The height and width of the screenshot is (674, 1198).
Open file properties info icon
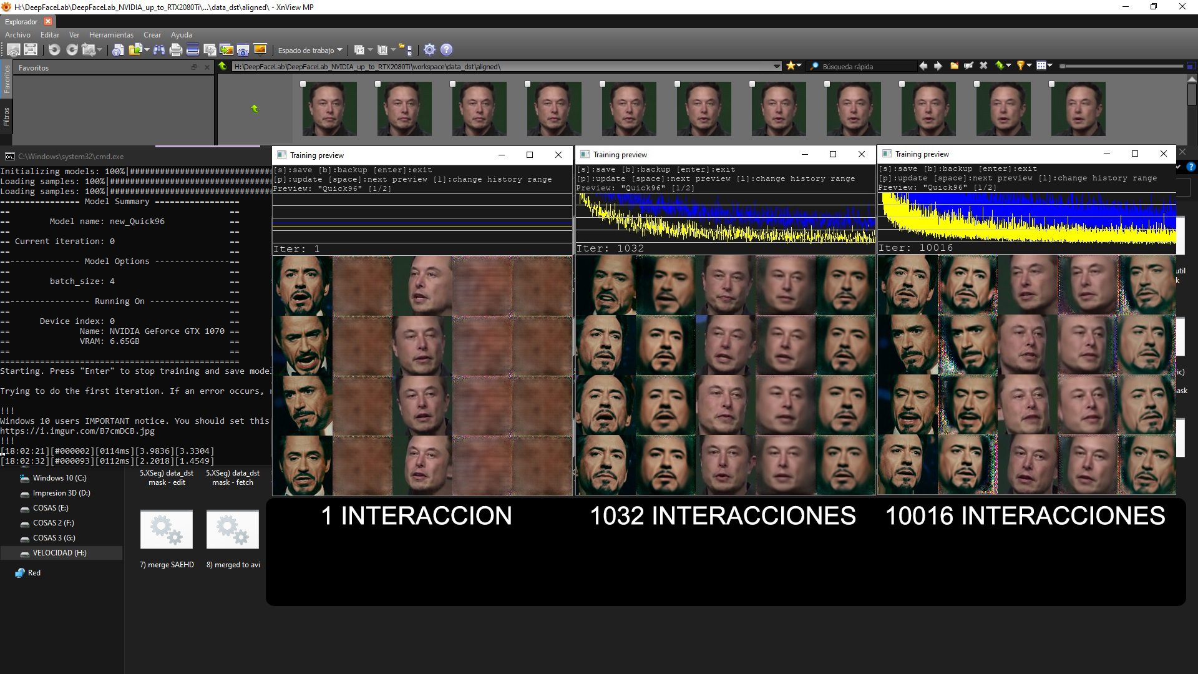coord(118,50)
